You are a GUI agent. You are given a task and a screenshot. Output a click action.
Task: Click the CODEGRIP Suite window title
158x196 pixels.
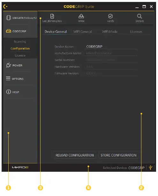[x=79, y=7]
